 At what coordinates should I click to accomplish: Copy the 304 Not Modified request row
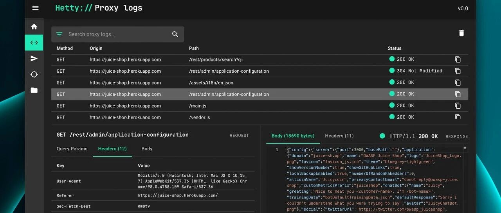click(458, 71)
